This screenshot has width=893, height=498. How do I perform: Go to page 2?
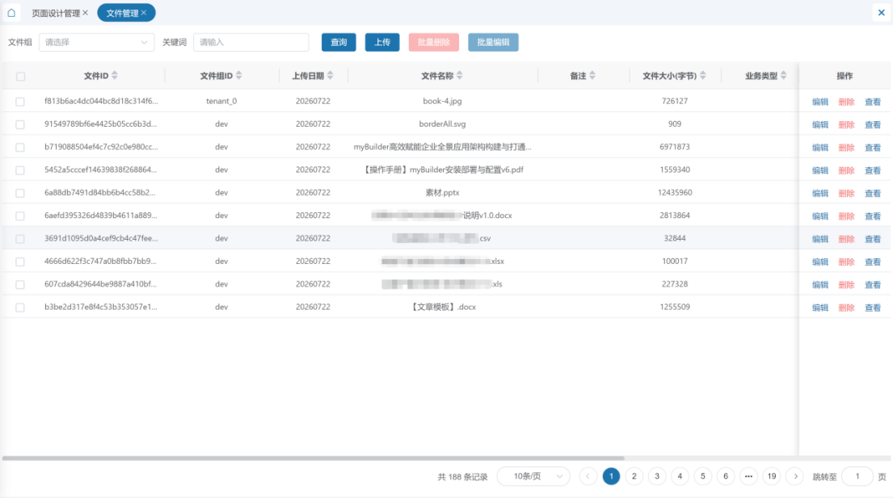pos(634,476)
